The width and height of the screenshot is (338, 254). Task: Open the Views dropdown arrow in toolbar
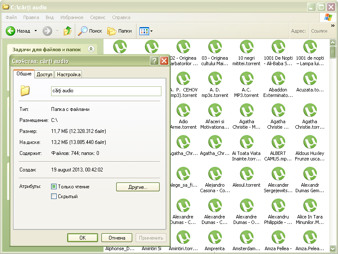click(x=151, y=31)
